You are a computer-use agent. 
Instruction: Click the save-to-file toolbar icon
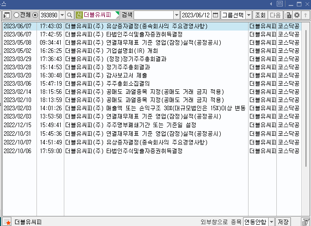click(288, 15)
